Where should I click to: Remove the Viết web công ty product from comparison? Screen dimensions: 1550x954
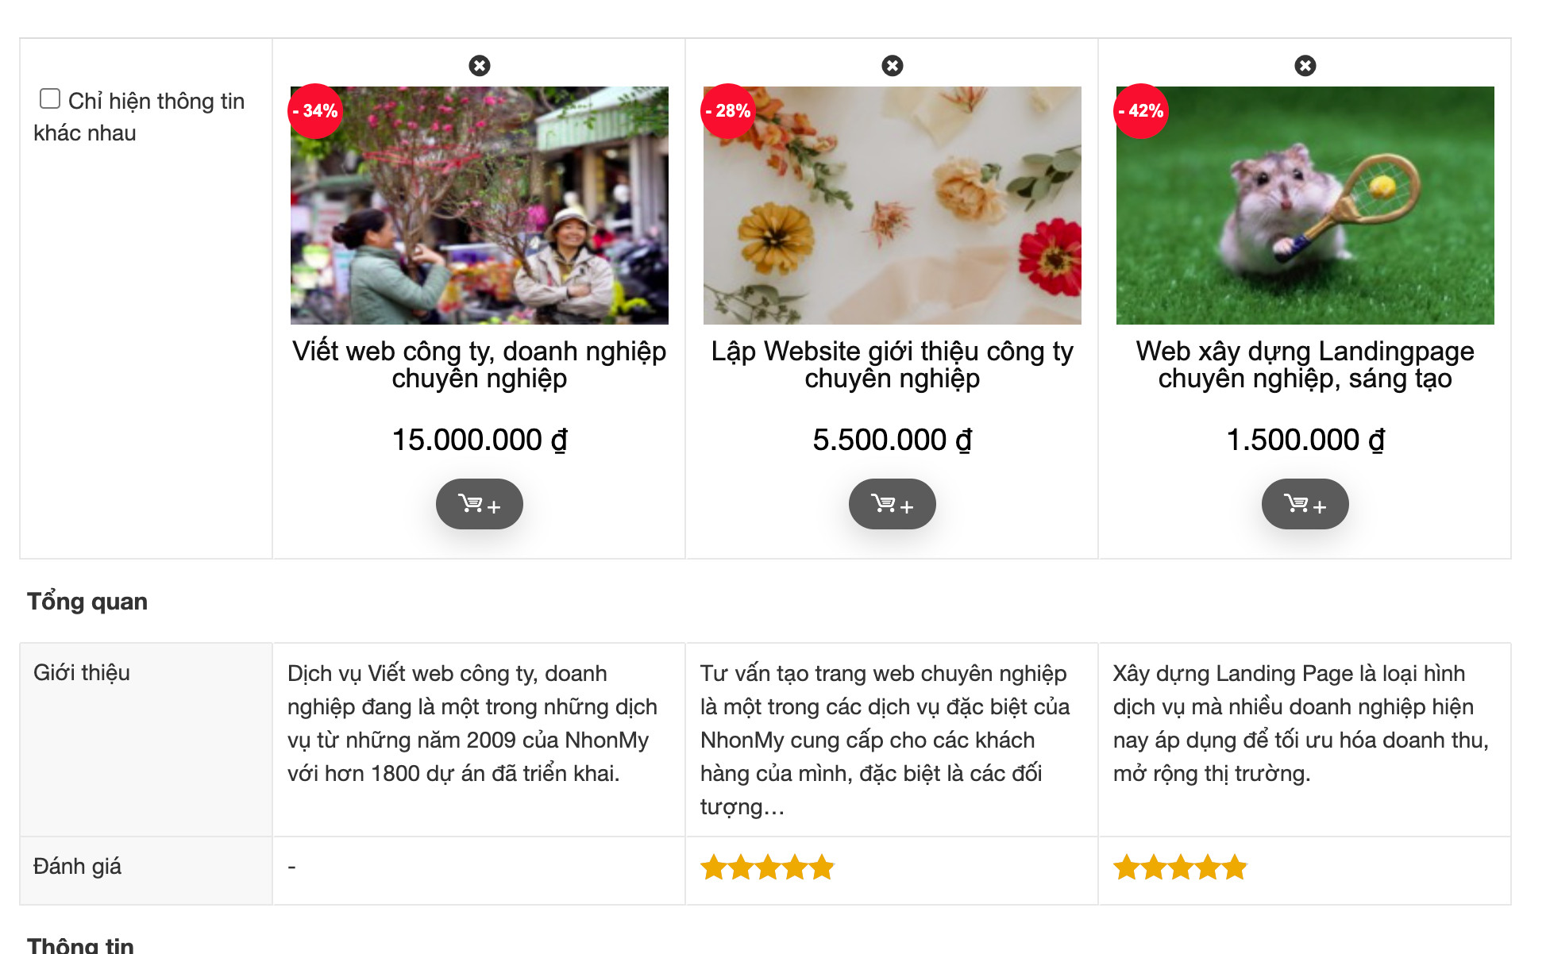[480, 66]
